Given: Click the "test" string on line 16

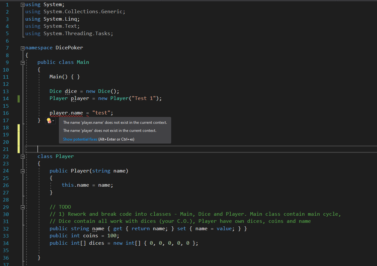Looking at the screenshot, I should 101,113.
